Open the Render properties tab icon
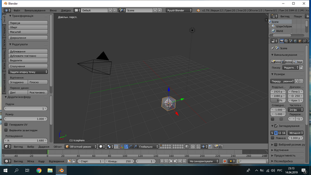 282,41
